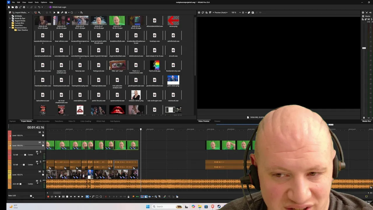Click the timeline Record button

48,197
